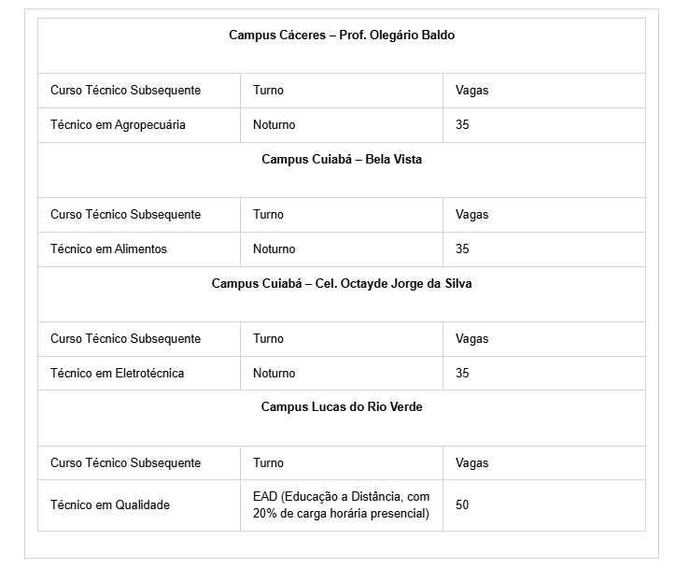Click the 35 vagas for Técnico em Eletrotécnica
Image resolution: width=675 pixels, height=568 pixels.
462,374
